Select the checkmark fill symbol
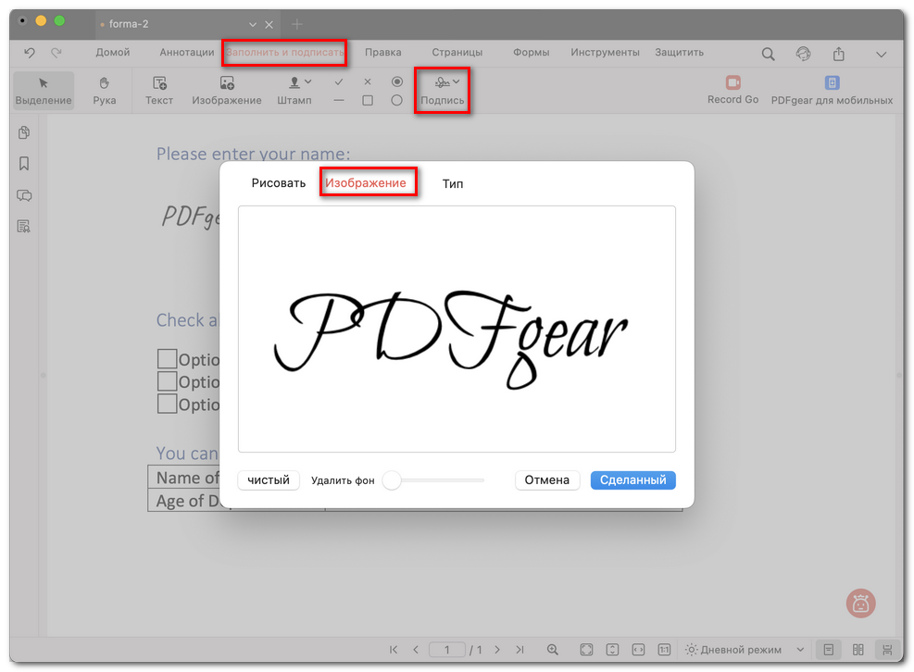The width and height of the screenshot is (914, 672). (x=339, y=81)
